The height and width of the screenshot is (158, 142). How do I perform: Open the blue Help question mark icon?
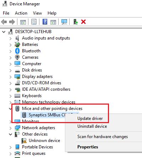click(x=45, y=22)
